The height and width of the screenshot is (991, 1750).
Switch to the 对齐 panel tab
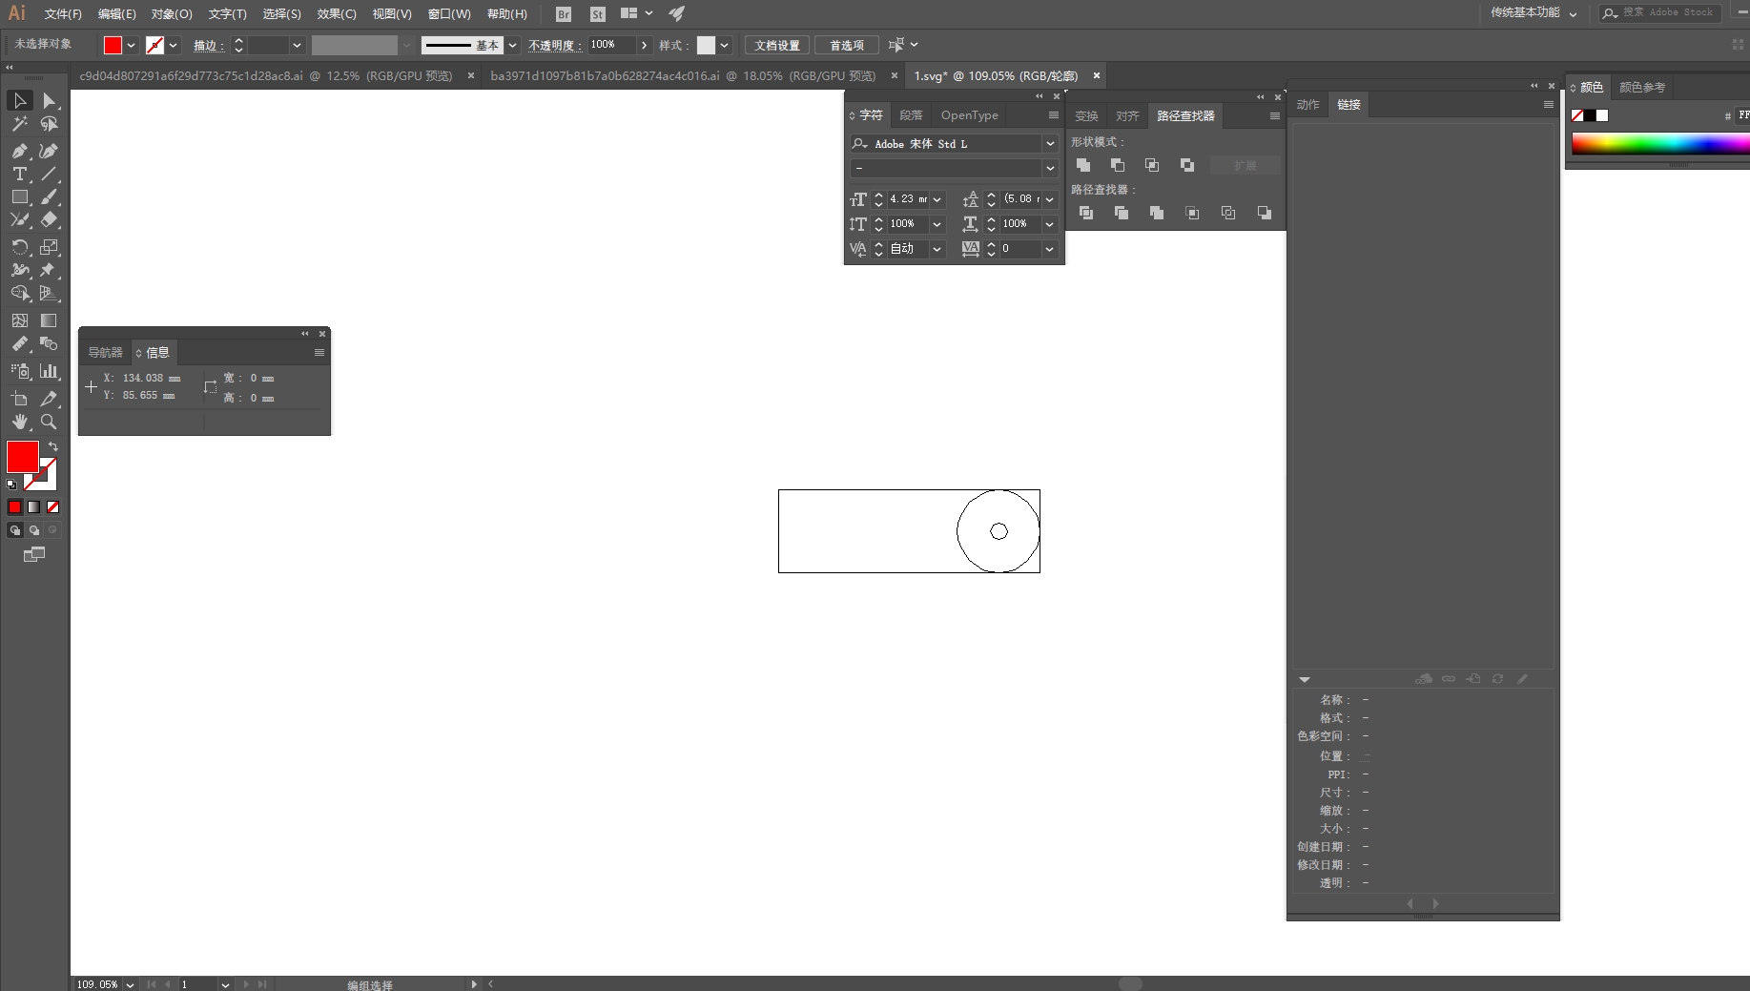coord(1127,115)
